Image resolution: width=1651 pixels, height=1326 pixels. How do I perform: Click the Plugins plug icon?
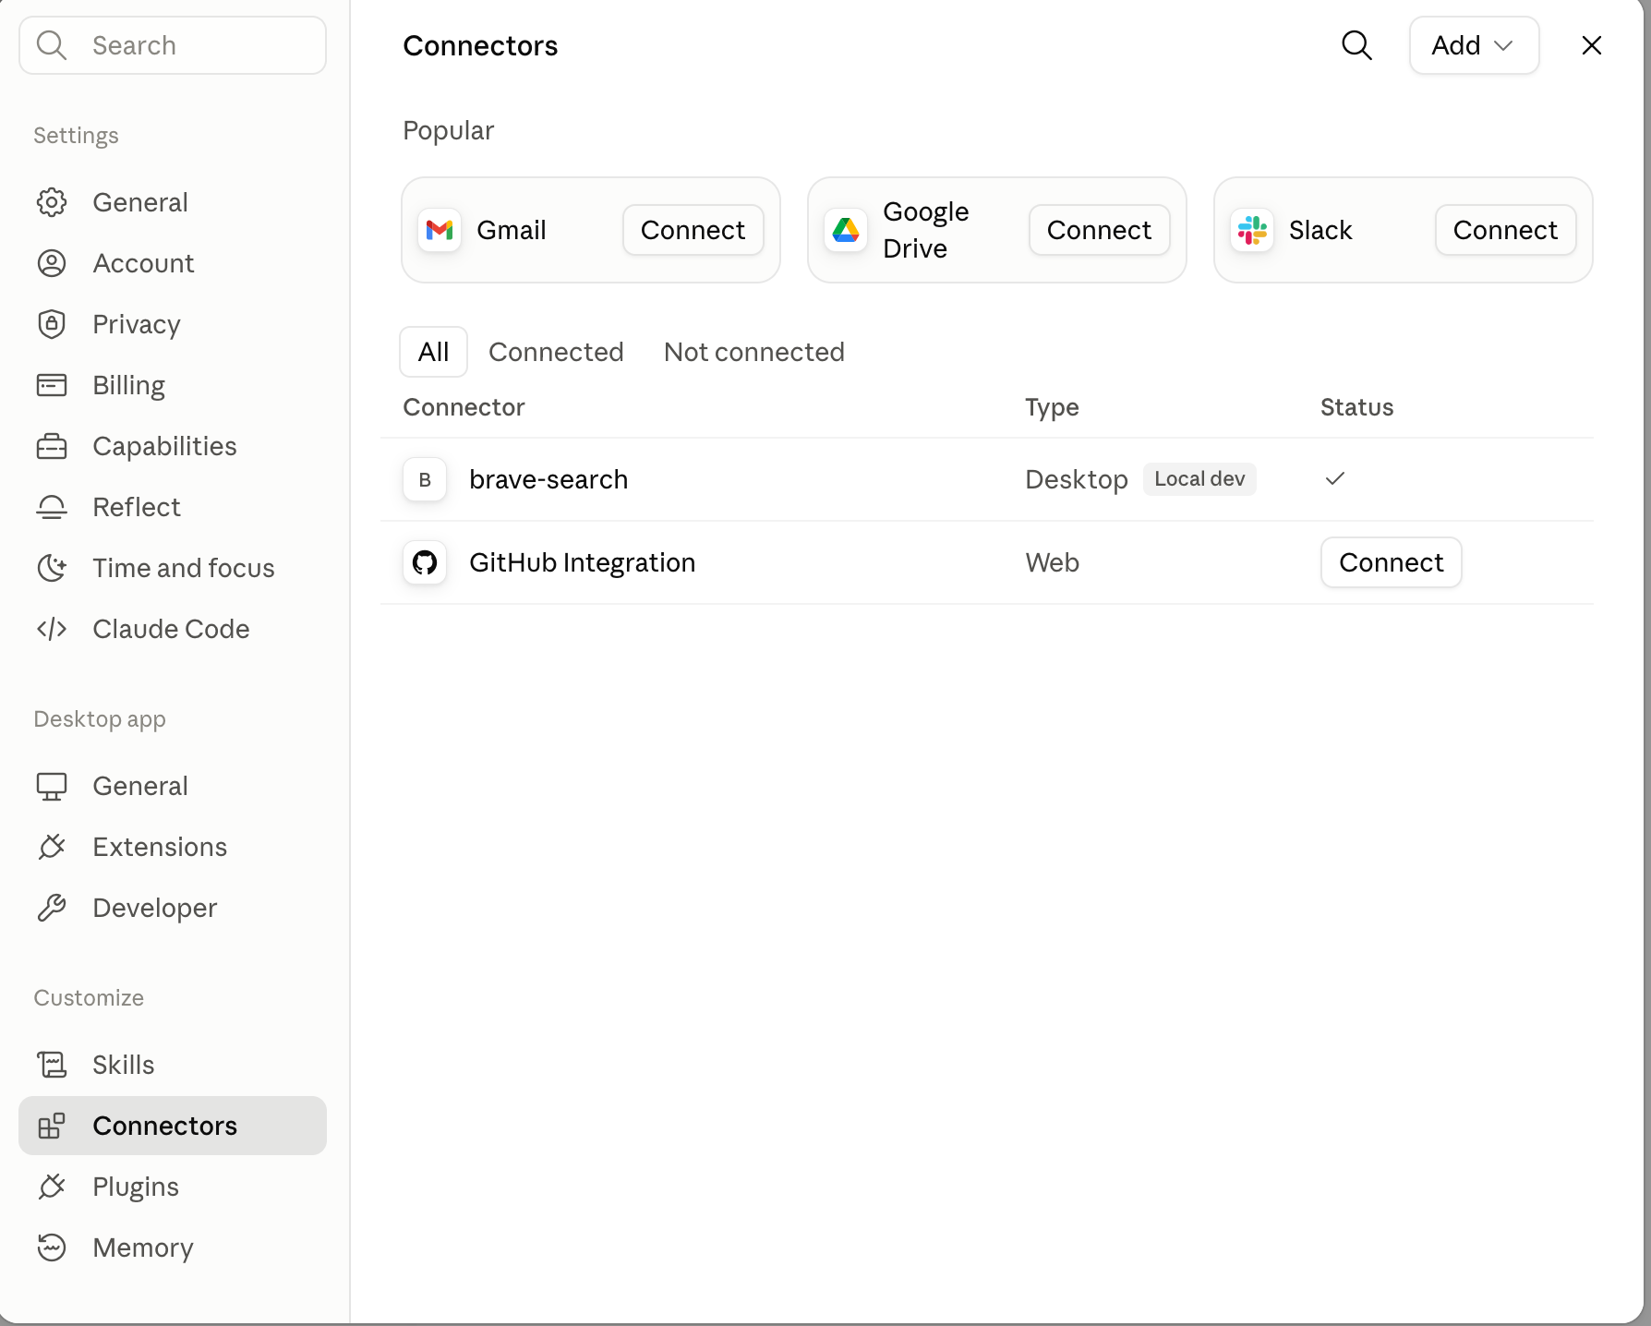[52, 1187]
